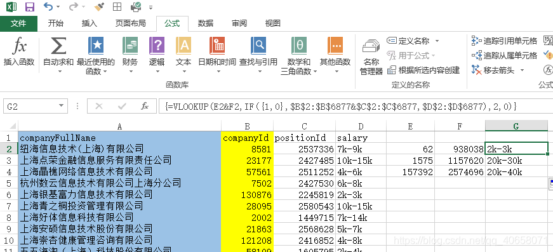Viewport: 553px width, 252px height.
Task: Click the paste options icon at right edge
Action: click(551, 184)
